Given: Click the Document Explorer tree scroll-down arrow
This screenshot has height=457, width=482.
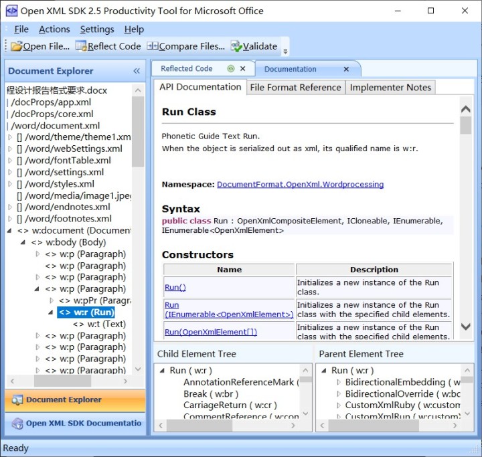Looking at the screenshot, I should tap(138, 369).
